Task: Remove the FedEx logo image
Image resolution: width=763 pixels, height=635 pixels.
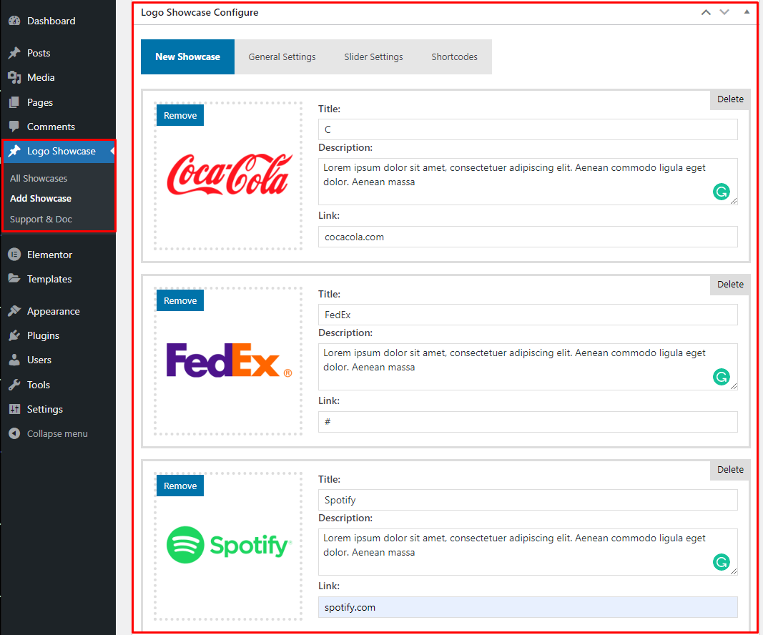Action: tap(180, 301)
